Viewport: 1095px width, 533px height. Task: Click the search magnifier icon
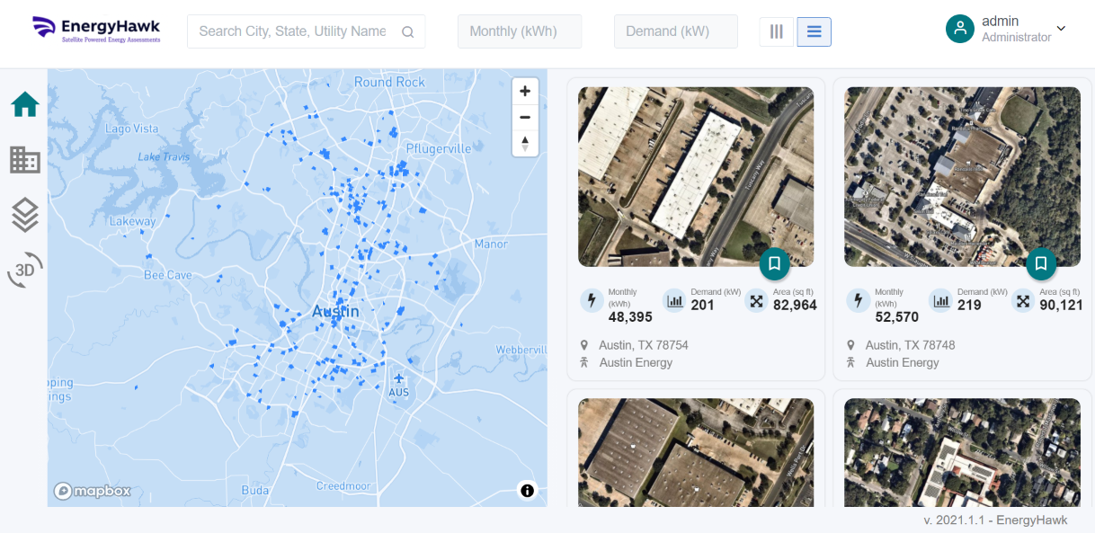(x=407, y=31)
